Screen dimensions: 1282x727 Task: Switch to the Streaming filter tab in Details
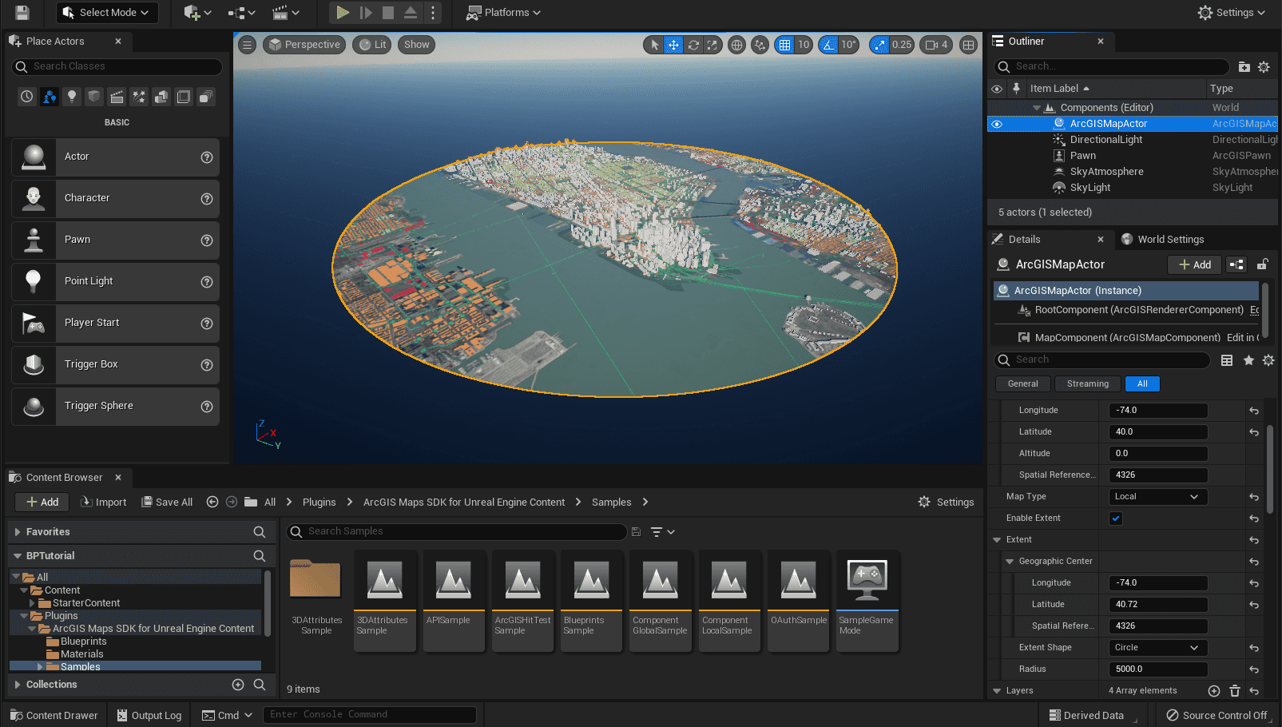1087,383
